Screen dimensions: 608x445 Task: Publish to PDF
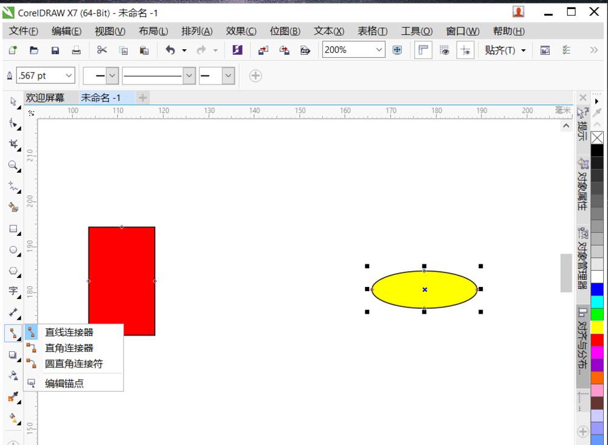305,50
